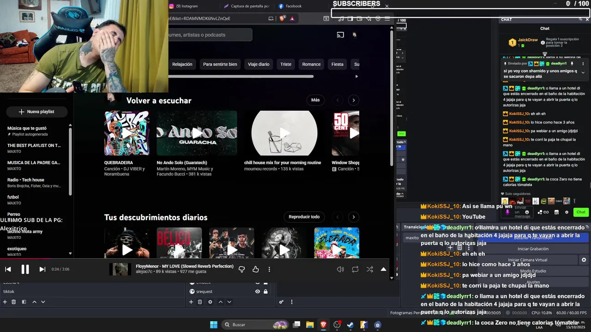This screenshot has height=332, width=591.
Task: Add a new scene with plus in OBS scenes
Action: coord(5,302)
